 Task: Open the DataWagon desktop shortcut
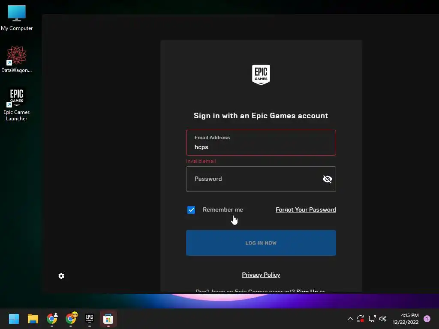click(17, 59)
